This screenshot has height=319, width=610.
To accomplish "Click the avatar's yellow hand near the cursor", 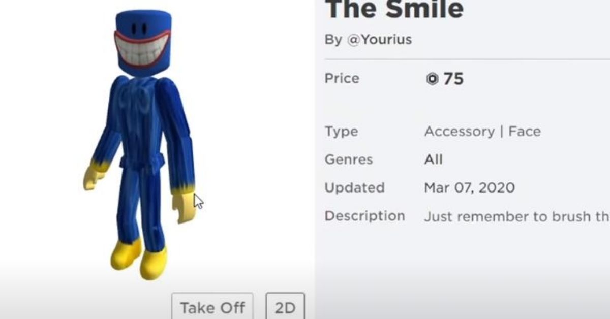I will [183, 205].
